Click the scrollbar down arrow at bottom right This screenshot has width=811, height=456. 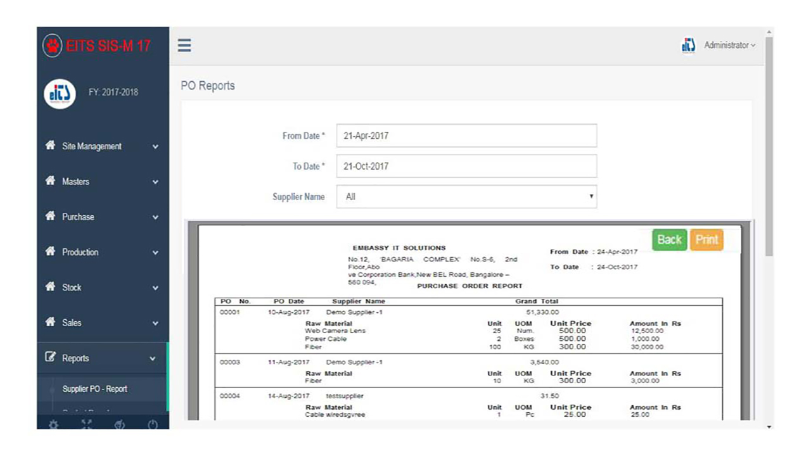(x=769, y=427)
